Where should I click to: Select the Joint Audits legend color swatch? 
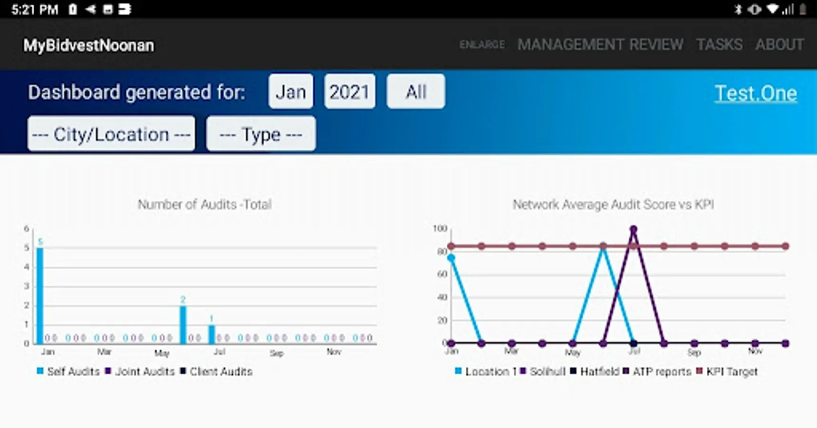pyautogui.click(x=108, y=371)
